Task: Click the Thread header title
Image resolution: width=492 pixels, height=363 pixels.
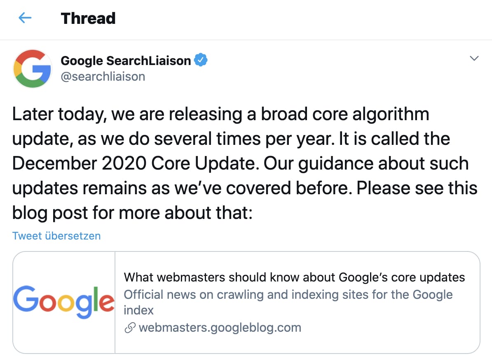Action: [88, 18]
